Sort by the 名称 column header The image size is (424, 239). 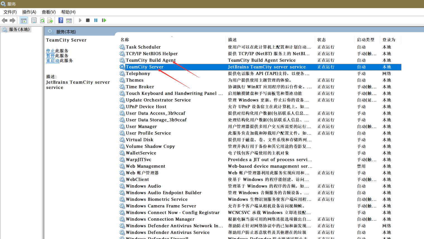click(172, 40)
